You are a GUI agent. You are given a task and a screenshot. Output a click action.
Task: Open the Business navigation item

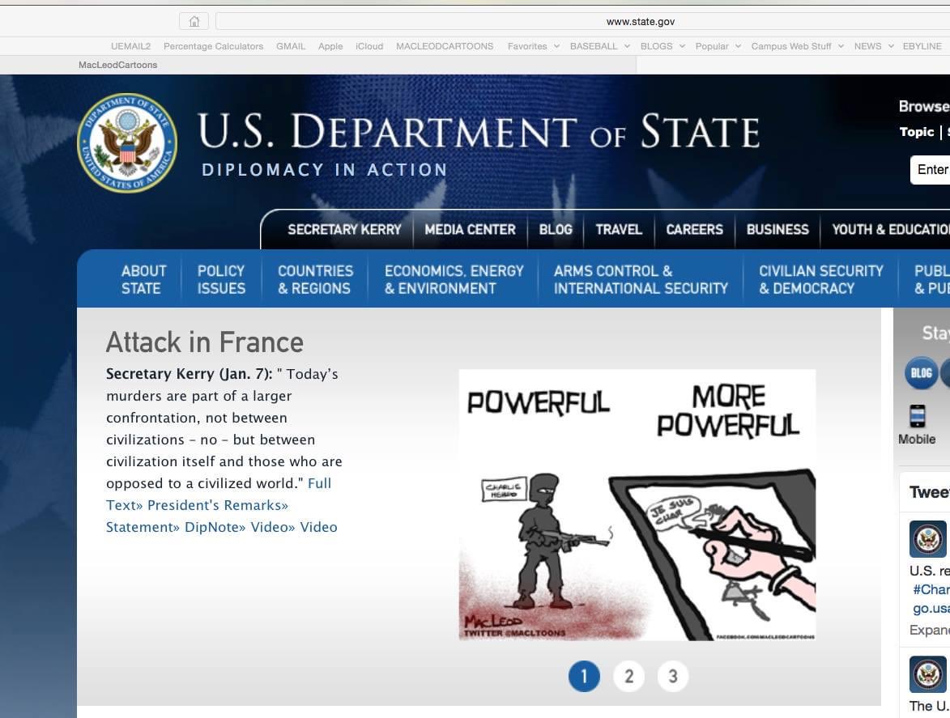point(777,229)
